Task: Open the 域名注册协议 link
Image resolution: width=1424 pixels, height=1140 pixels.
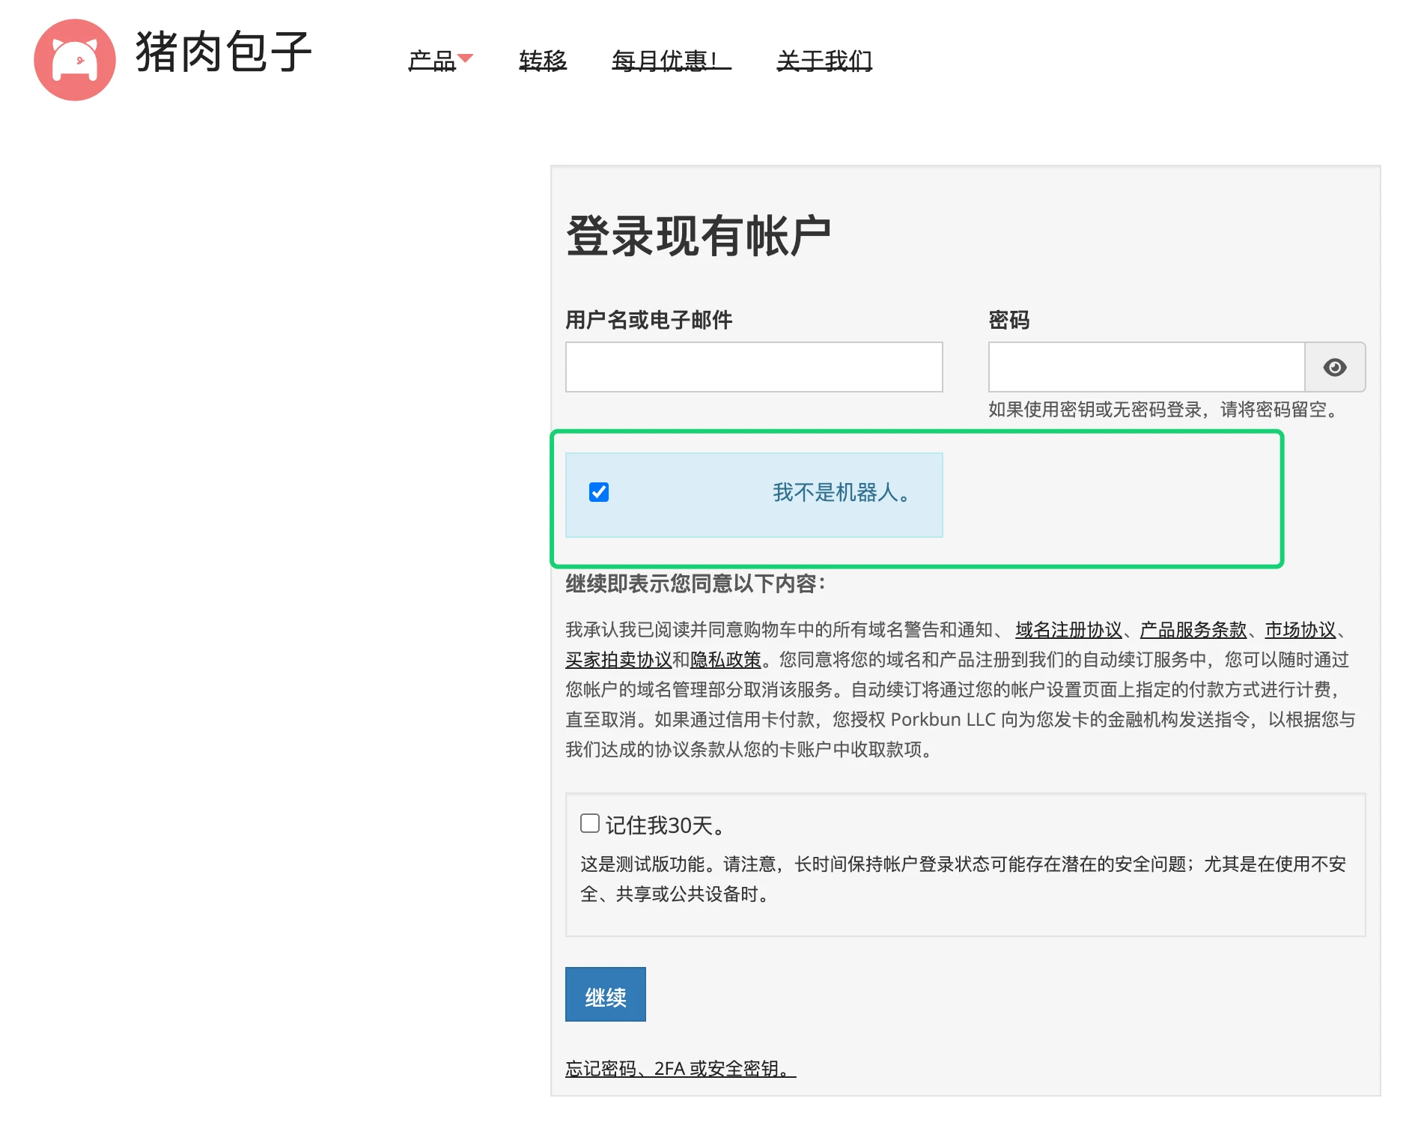Action: point(1068,630)
